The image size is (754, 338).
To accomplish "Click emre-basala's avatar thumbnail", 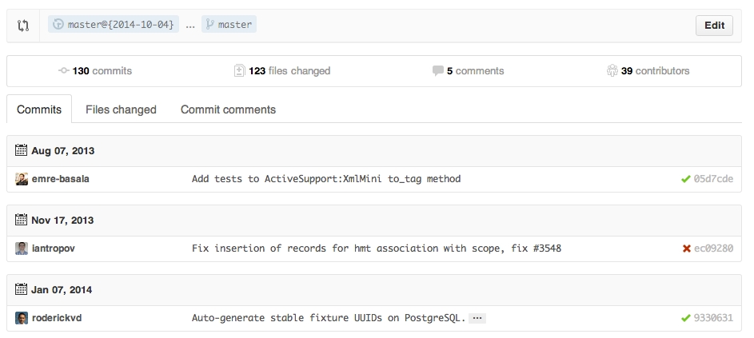I will pos(22,179).
